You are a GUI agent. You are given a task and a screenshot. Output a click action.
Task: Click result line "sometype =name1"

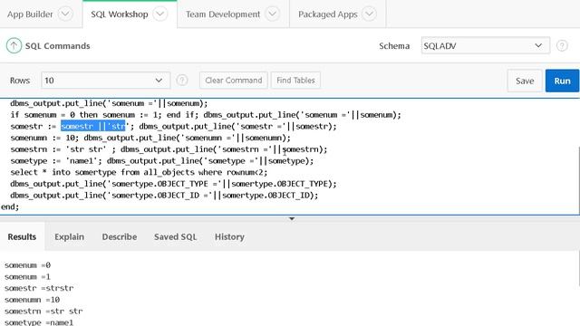pyautogui.click(x=39, y=322)
